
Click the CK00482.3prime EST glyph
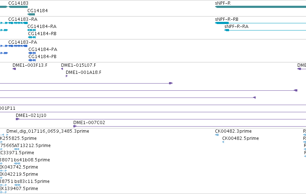coord(217,135)
